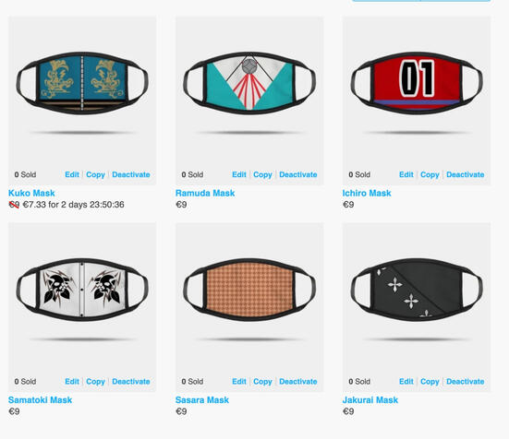Copy the Ichiro Mask design
Screen dimensions: 509x439
pyautogui.click(x=430, y=175)
